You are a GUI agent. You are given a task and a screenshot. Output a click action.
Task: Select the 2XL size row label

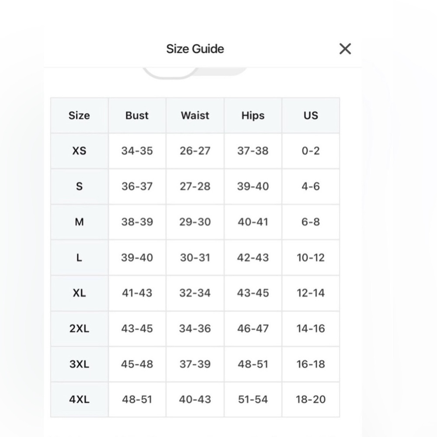[x=80, y=329]
